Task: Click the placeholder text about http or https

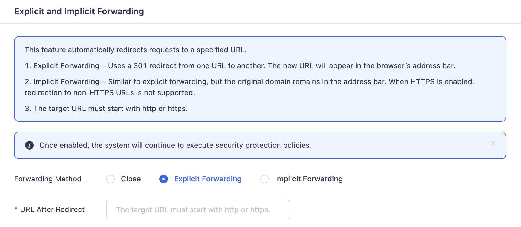Action: tap(193, 210)
